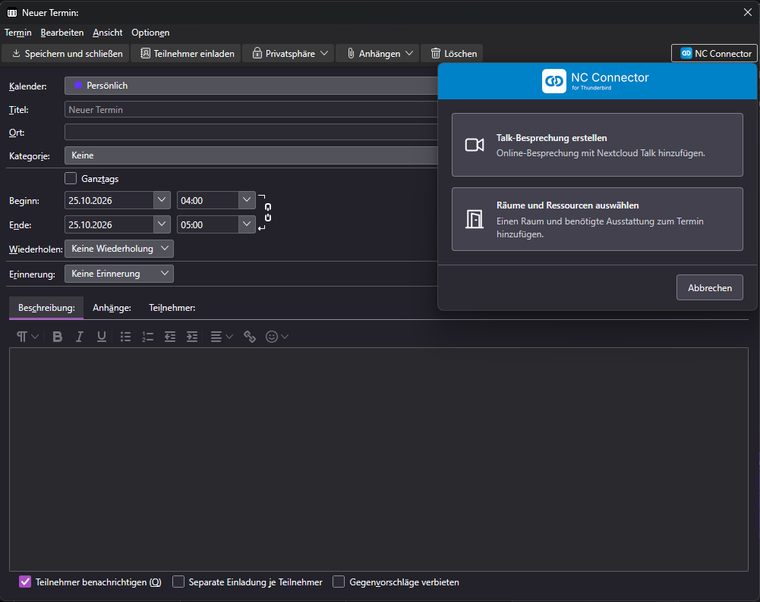Cancel the NC Connector popup with Abbrechen
The image size is (760, 602).
(710, 287)
